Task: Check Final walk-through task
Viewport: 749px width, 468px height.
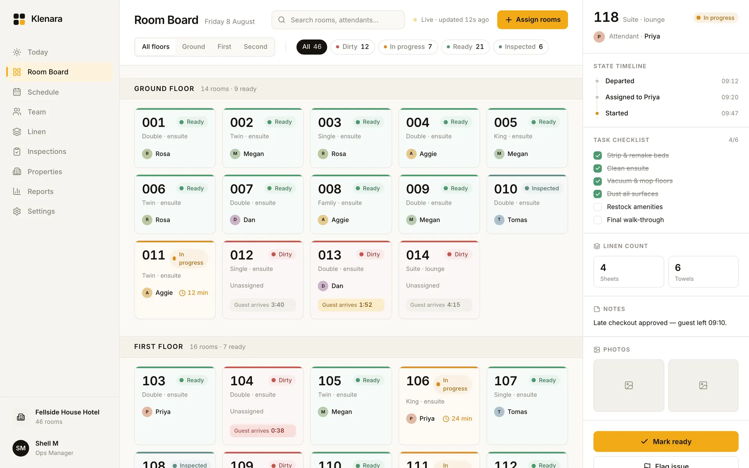Action: (x=598, y=220)
